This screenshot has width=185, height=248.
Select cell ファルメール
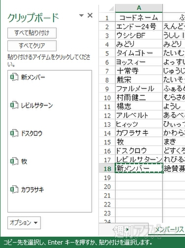click(x=139, y=89)
